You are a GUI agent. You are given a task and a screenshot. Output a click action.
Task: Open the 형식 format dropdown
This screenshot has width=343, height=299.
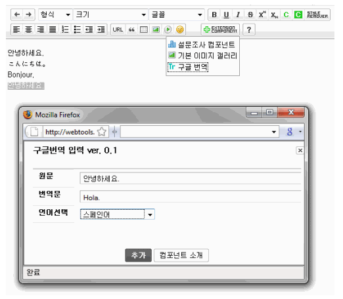pos(55,14)
